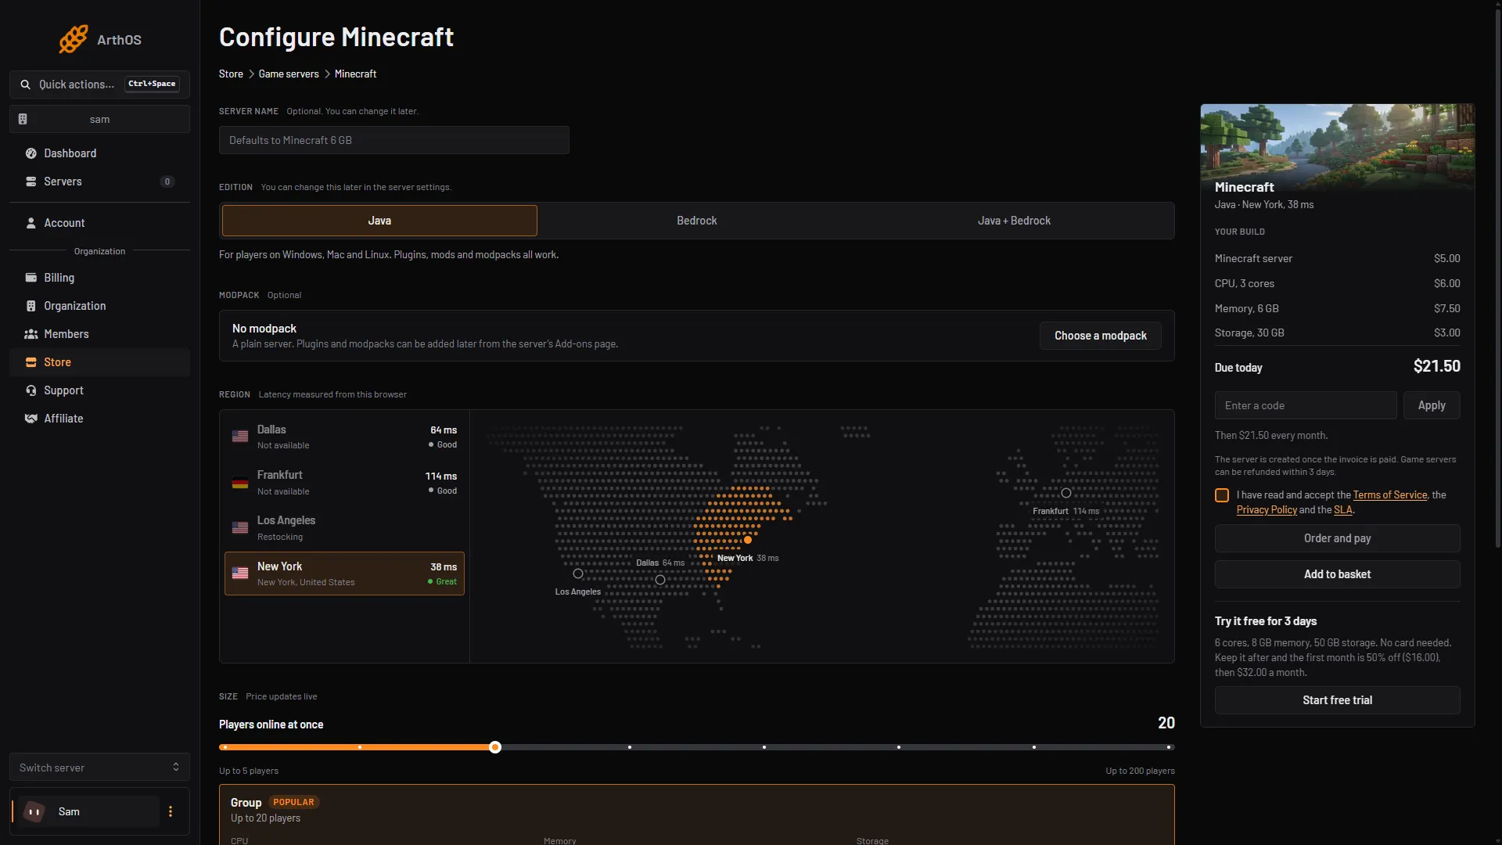Click the Dallas US flag icon
The height and width of the screenshot is (845, 1502).
coord(240,437)
